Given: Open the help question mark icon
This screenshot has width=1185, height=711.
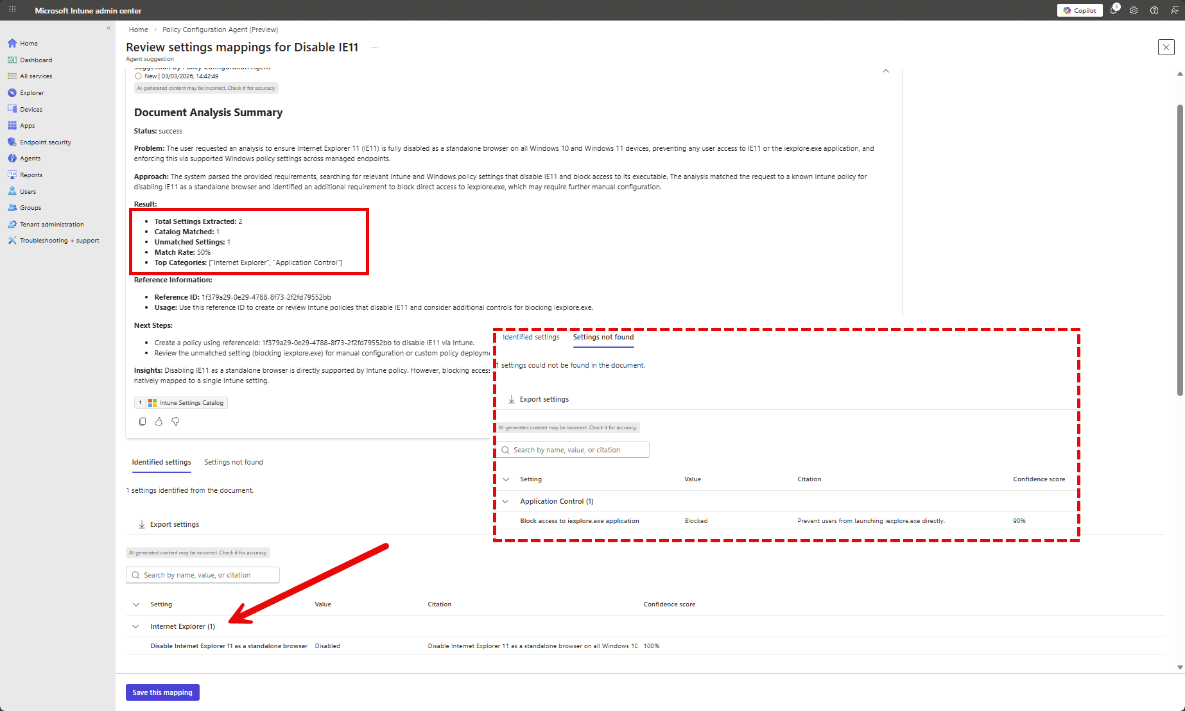Looking at the screenshot, I should click(1154, 10).
